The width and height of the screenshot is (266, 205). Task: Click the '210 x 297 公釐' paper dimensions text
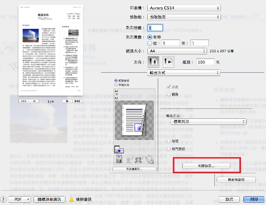coord(222,51)
